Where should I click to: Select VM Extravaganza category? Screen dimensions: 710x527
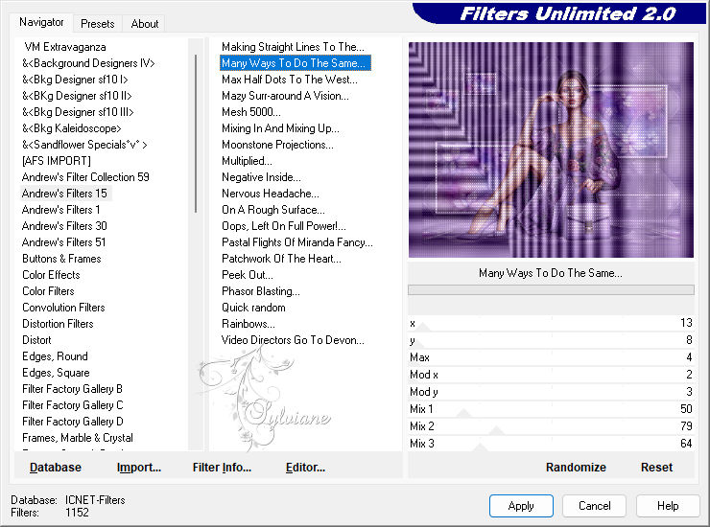[64, 47]
